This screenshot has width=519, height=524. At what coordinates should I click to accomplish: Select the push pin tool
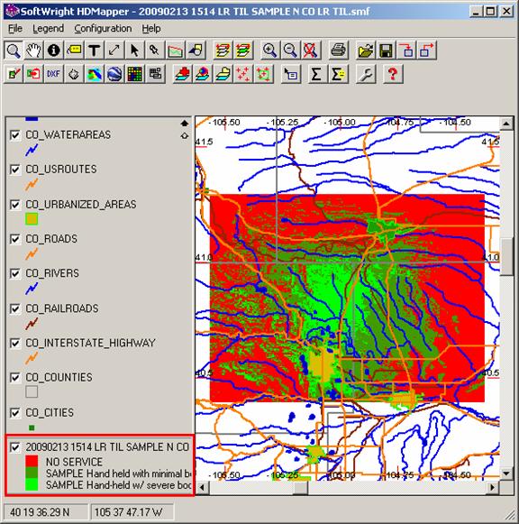pyautogui.click(x=155, y=51)
